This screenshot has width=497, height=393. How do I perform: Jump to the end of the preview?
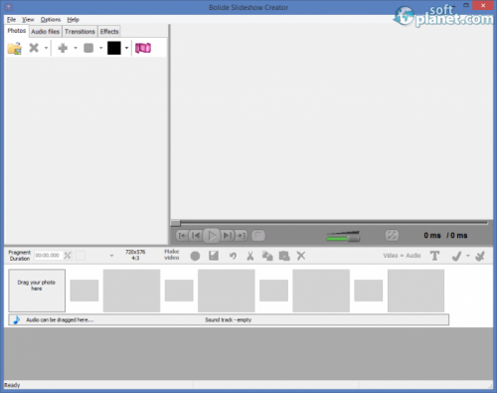241,236
